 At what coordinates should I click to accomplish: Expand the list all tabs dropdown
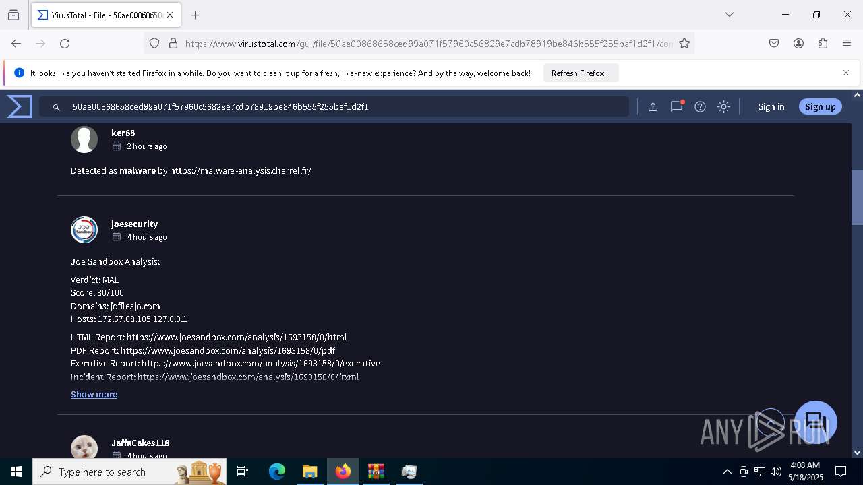729,15
